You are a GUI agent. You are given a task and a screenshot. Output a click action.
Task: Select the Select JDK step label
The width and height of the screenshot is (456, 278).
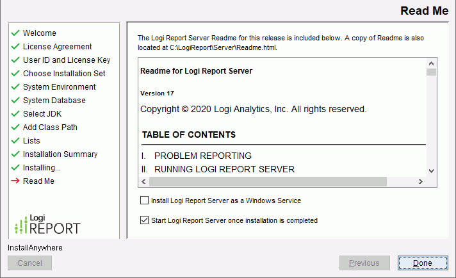pos(42,114)
